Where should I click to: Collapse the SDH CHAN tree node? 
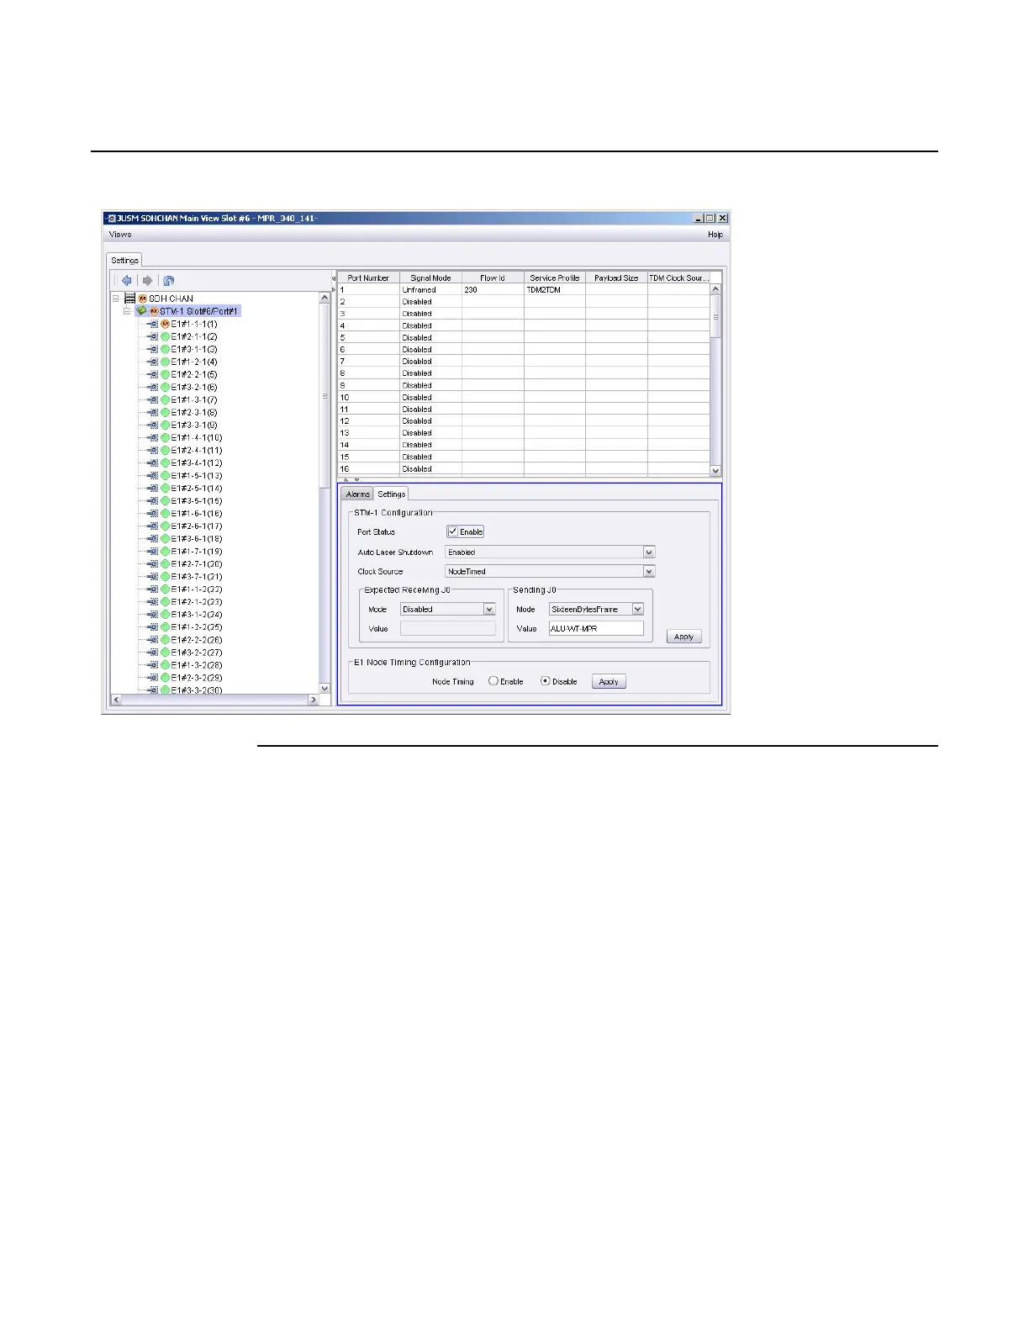point(116,299)
